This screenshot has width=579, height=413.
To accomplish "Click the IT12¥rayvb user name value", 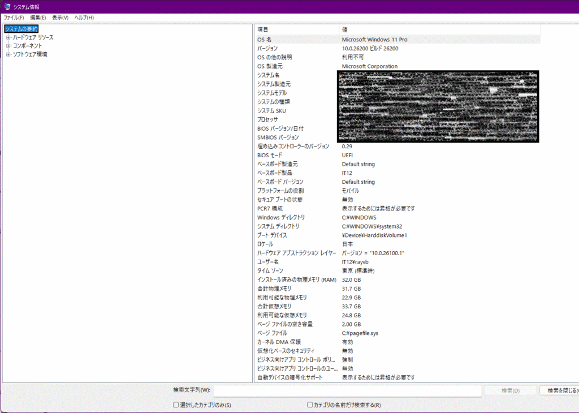I will pos(355,262).
